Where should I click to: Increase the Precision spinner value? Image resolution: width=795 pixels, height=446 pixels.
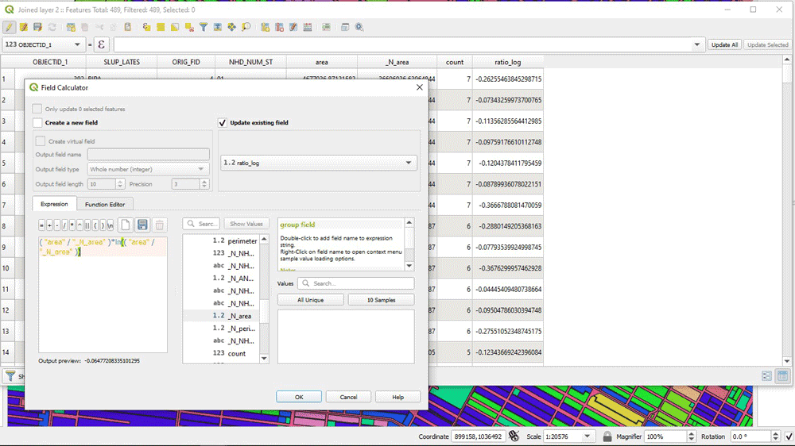click(x=204, y=181)
